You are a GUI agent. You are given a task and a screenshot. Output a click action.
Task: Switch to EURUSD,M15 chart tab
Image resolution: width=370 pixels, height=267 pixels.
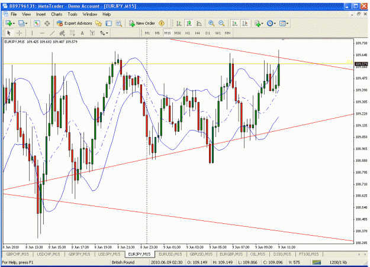[x=170, y=254]
